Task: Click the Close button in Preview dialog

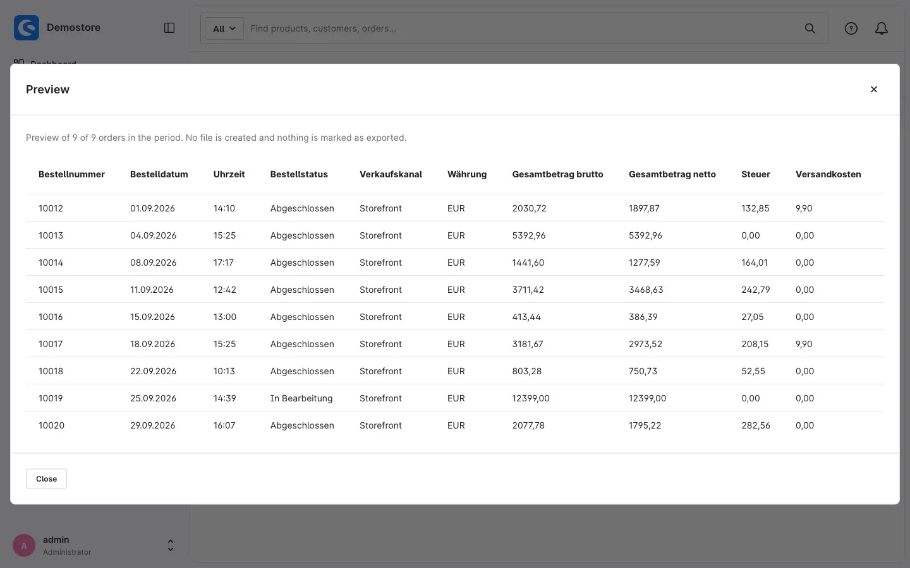Action: [46, 479]
